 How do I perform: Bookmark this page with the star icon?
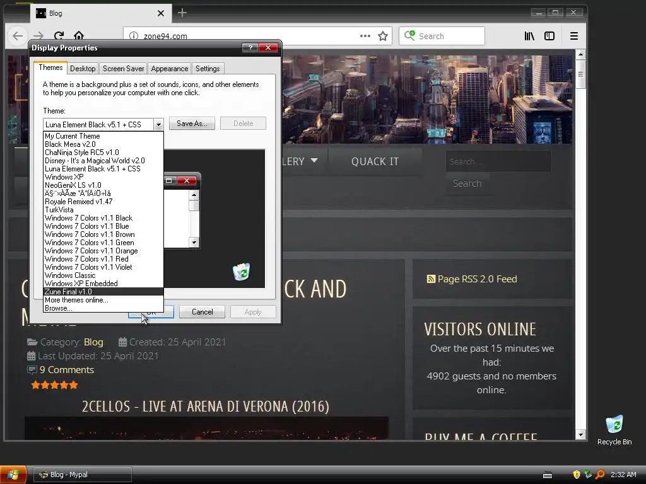(383, 36)
